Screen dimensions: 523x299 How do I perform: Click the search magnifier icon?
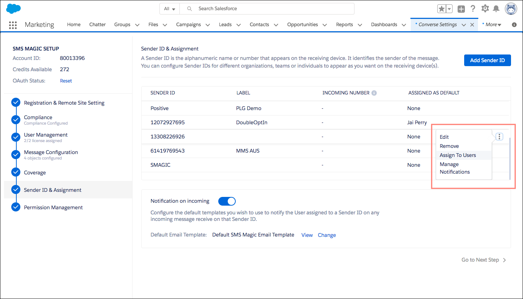click(x=189, y=9)
